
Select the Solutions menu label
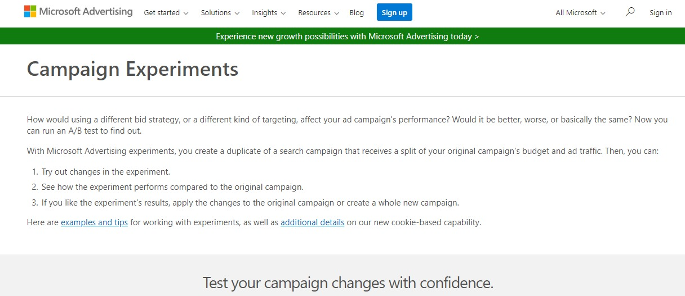coord(216,12)
